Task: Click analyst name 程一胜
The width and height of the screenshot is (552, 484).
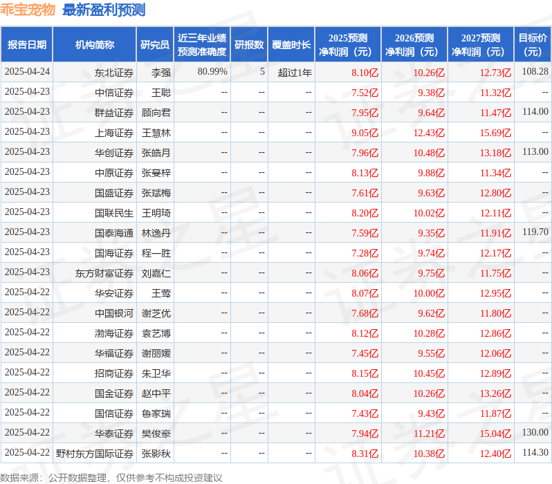Action: 156,254
